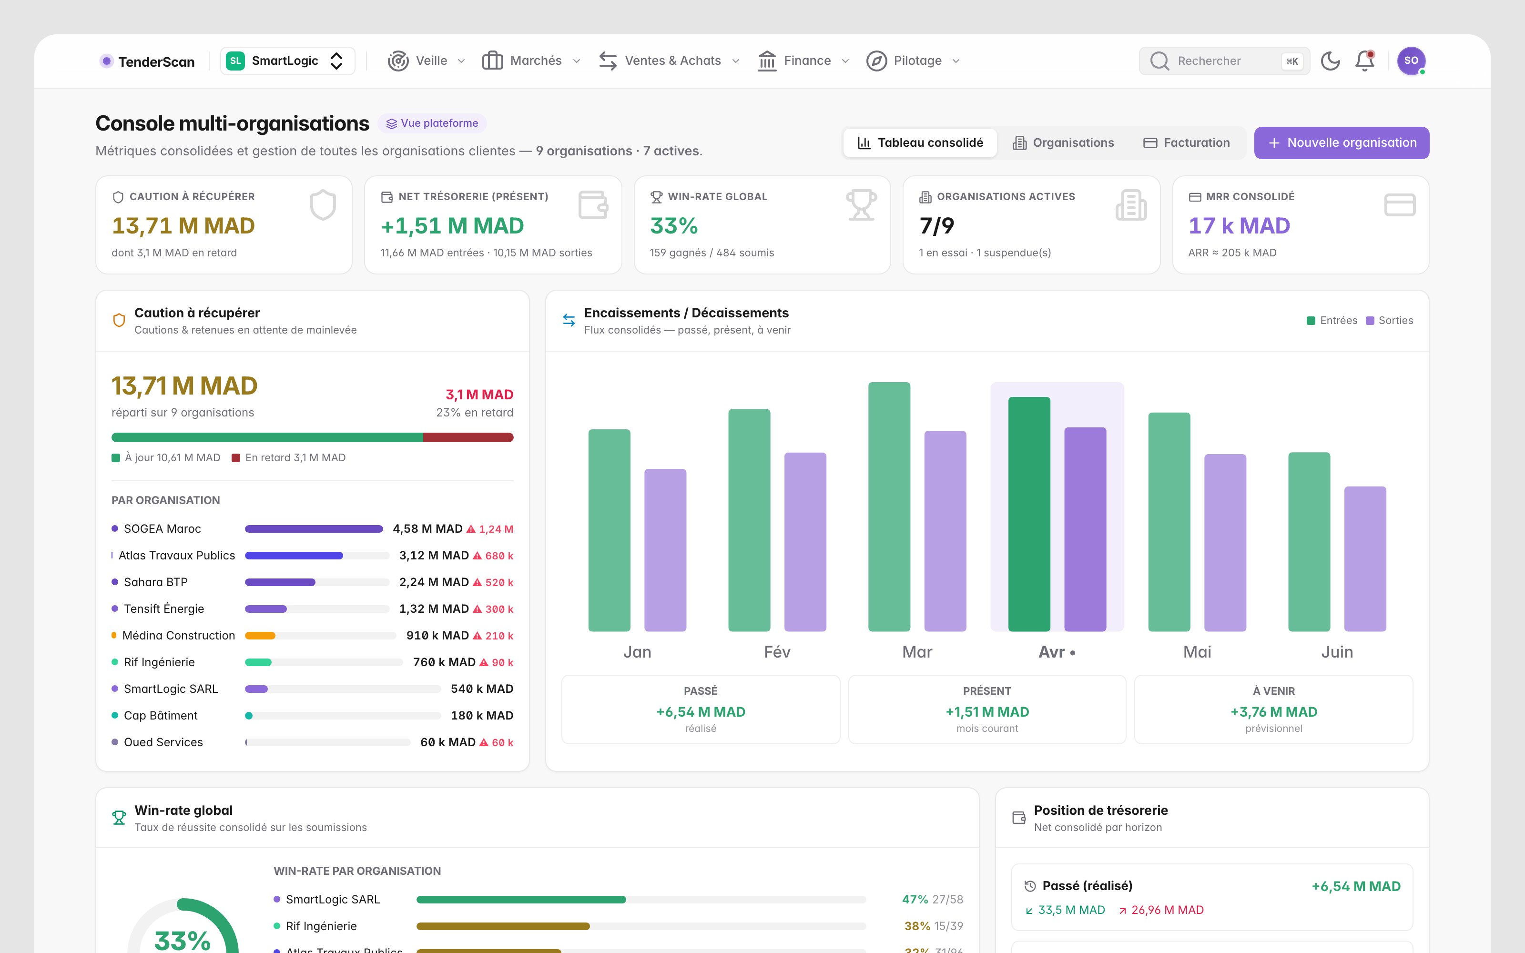The height and width of the screenshot is (953, 1525).
Task: Select the Oued Services row
Action: click(x=313, y=742)
